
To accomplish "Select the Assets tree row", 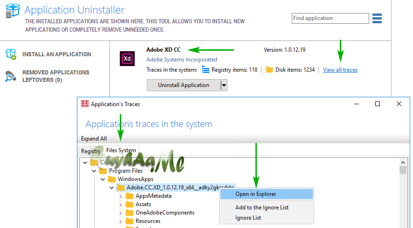I will [x=143, y=205].
